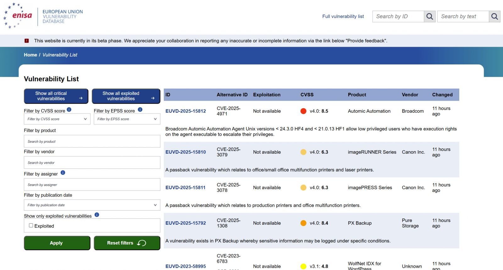This screenshot has height=270, width=503.
Task: Click the Product column header
Action: [x=357, y=95]
